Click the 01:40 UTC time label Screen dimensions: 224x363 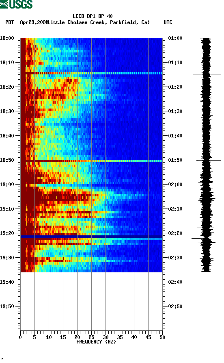pyautogui.click(x=175, y=136)
